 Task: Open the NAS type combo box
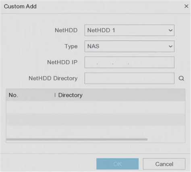(129, 46)
